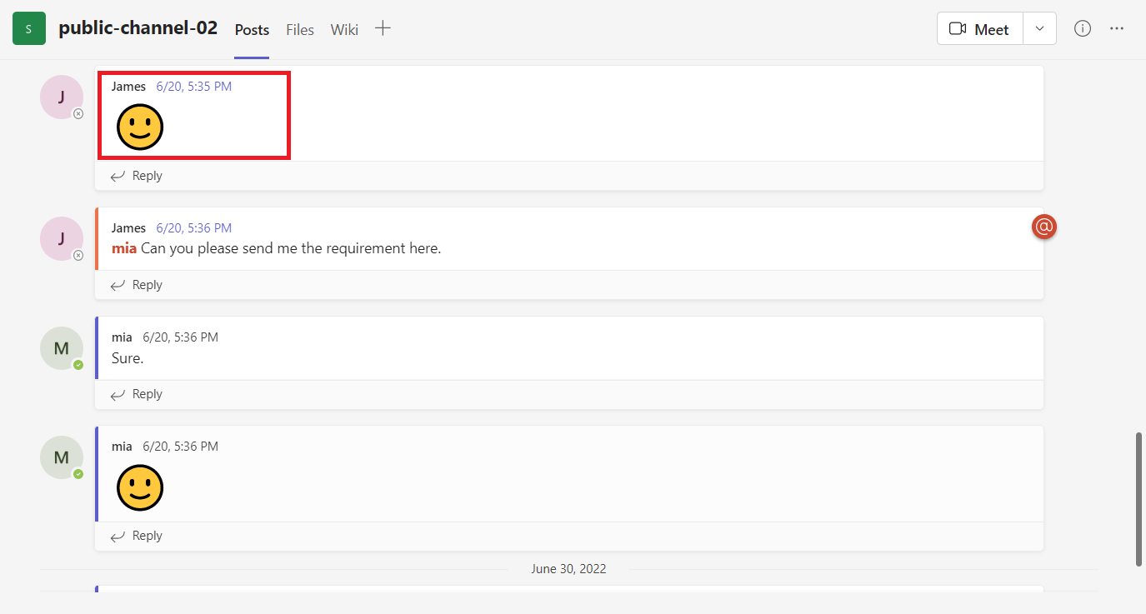Click James avatar on 5:36 PM post
The image size is (1146, 614).
[62, 238]
